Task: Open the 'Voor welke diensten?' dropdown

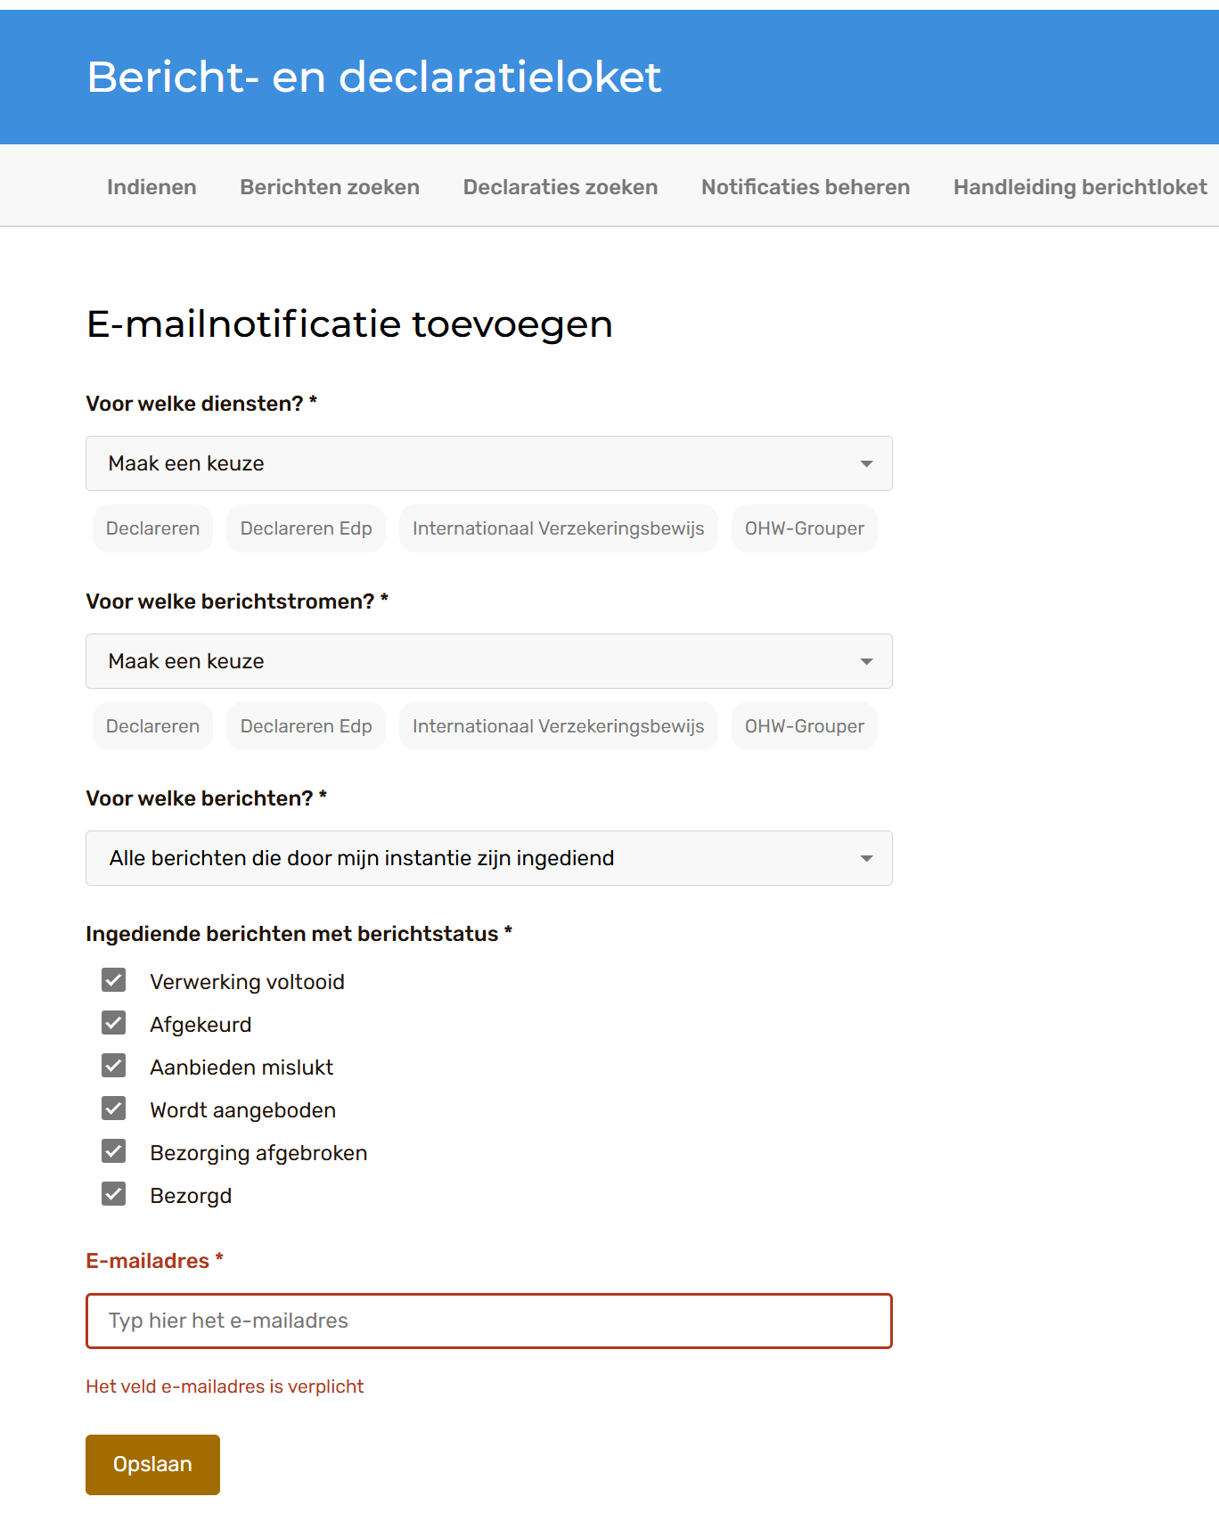Action: [488, 463]
